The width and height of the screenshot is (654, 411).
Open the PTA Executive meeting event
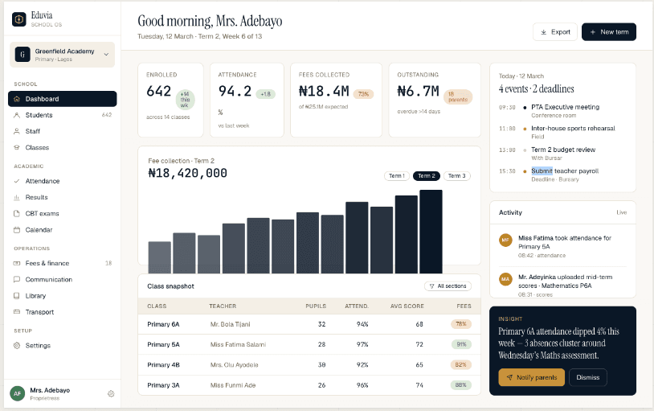[x=563, y=111]
